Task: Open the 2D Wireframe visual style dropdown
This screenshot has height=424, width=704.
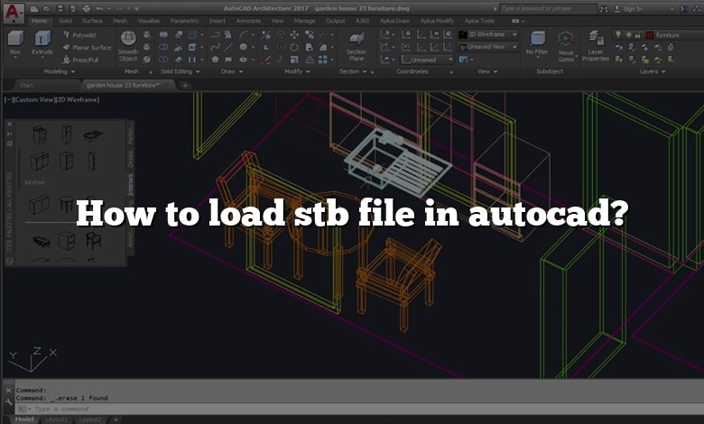Action: (x=492, y=34)
